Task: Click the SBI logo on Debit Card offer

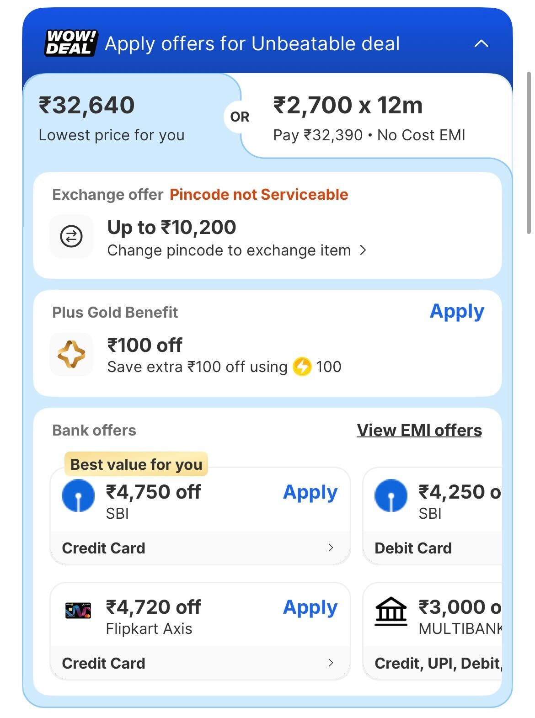Action: tap(391, 495)
